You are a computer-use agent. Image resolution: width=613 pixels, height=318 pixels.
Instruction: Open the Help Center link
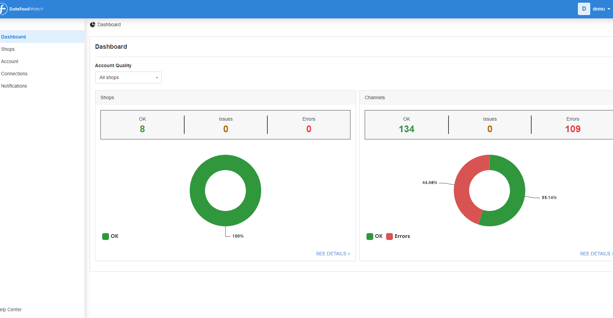[11, 309]
